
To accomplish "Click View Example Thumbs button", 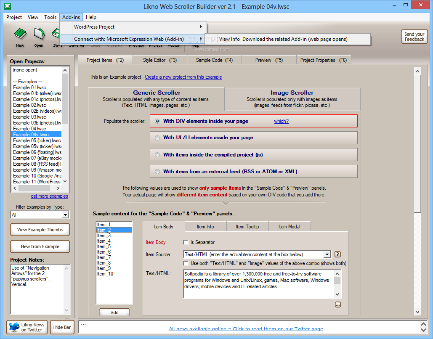I will pyautogui.click(x=40, y=230).
